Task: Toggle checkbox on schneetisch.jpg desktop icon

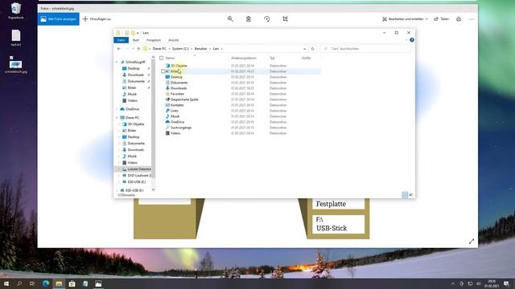Action: click(x=11, y=58)
